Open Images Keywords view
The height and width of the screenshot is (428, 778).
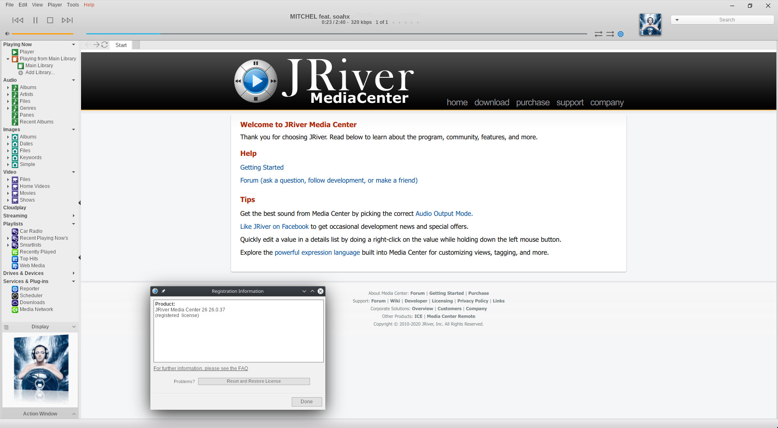tap(31, 158)
